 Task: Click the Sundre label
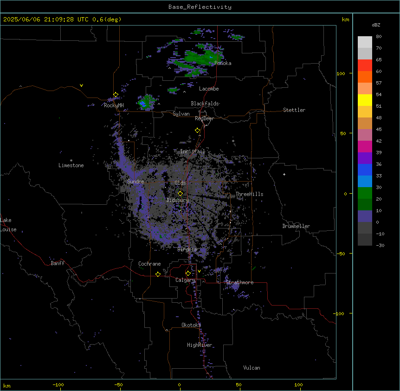pos(135,182)
